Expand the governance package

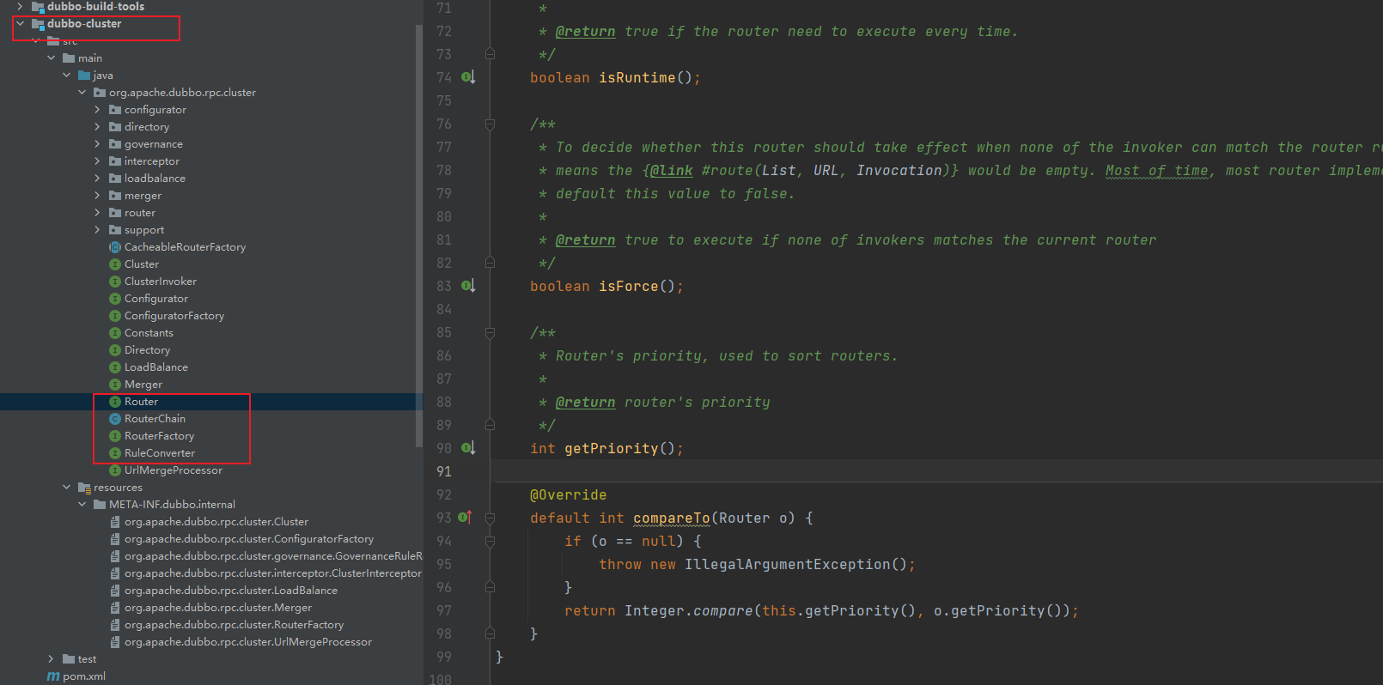click(98, 144)
